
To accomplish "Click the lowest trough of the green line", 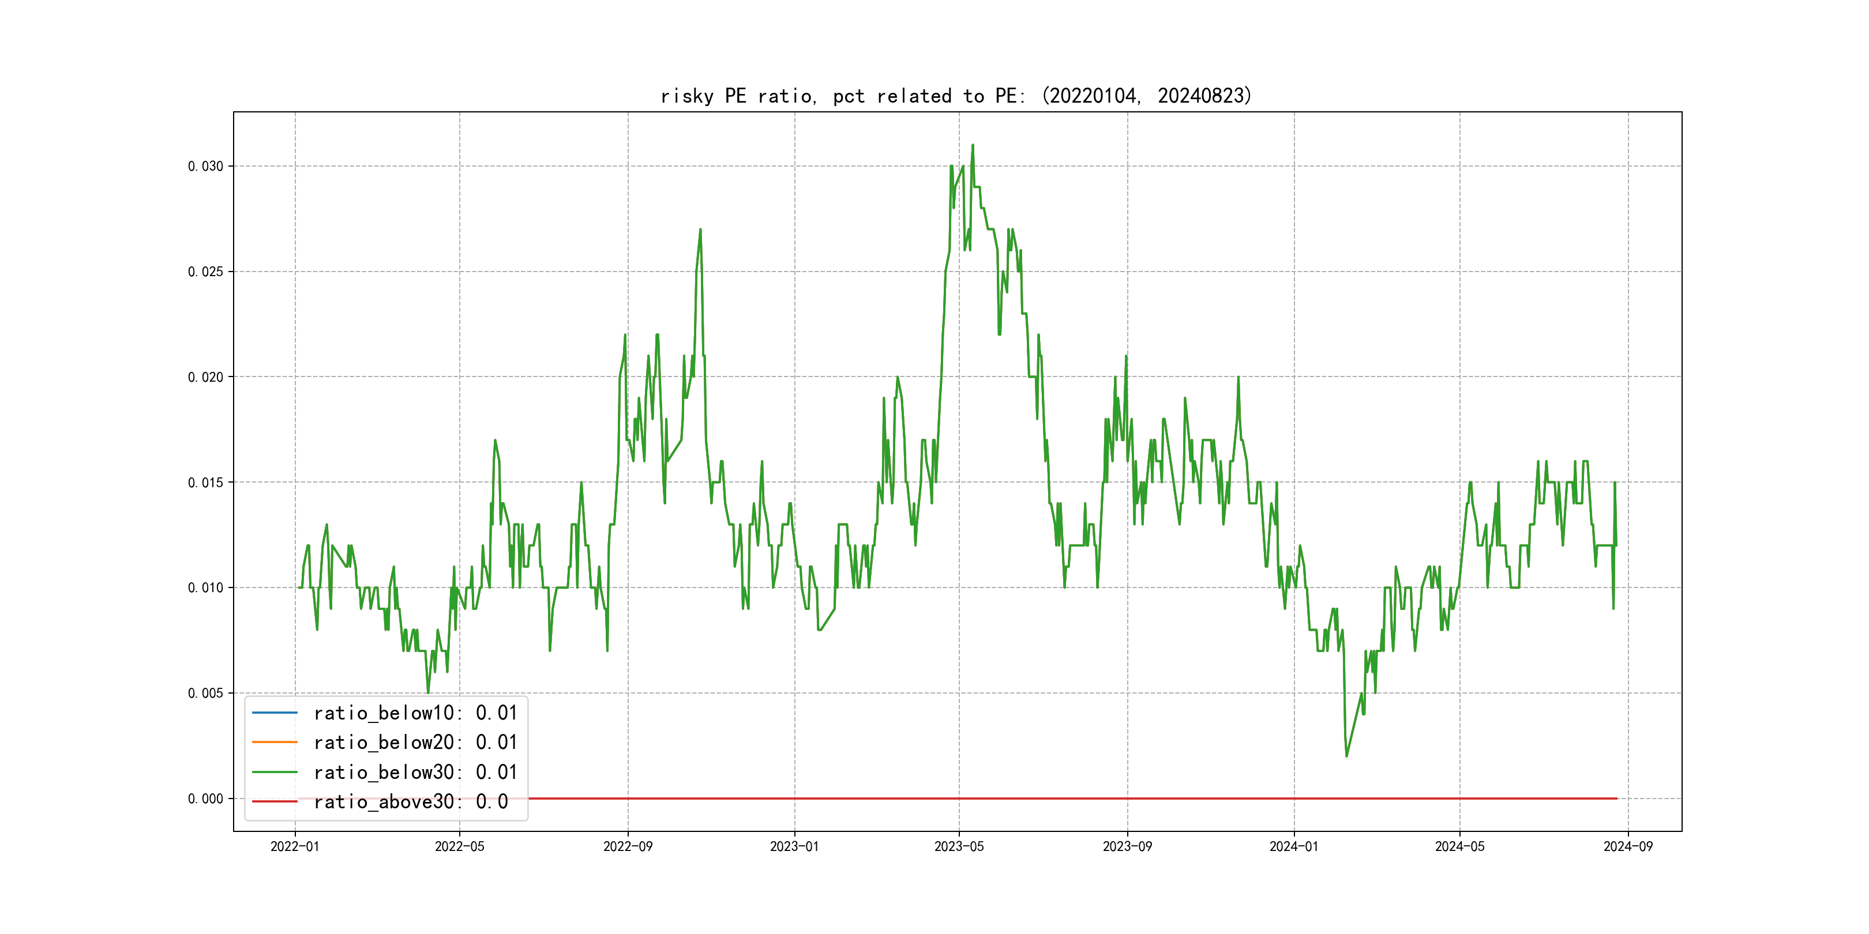I will (x=1346, y=756).
